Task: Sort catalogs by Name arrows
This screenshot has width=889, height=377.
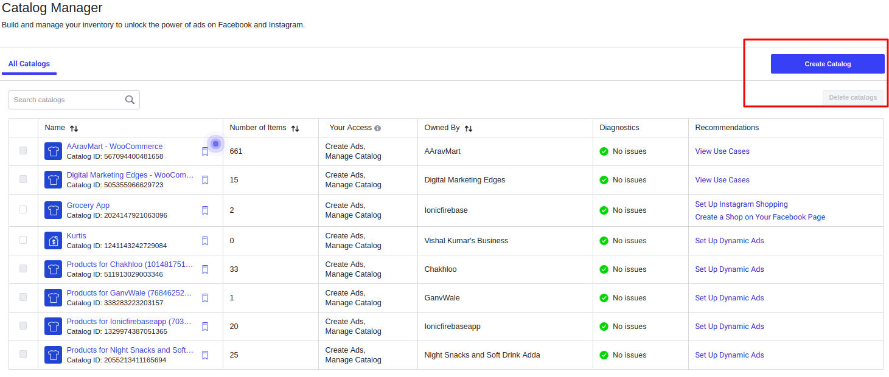Action: coord(74,128)
